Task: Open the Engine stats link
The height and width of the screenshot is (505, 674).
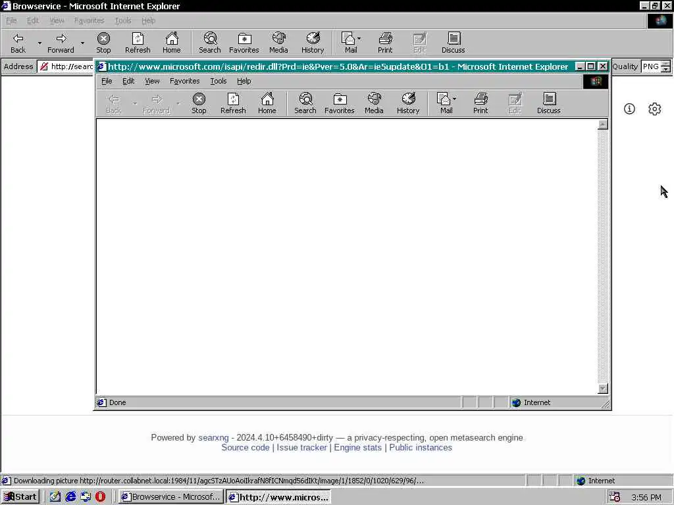Action: 357,447
